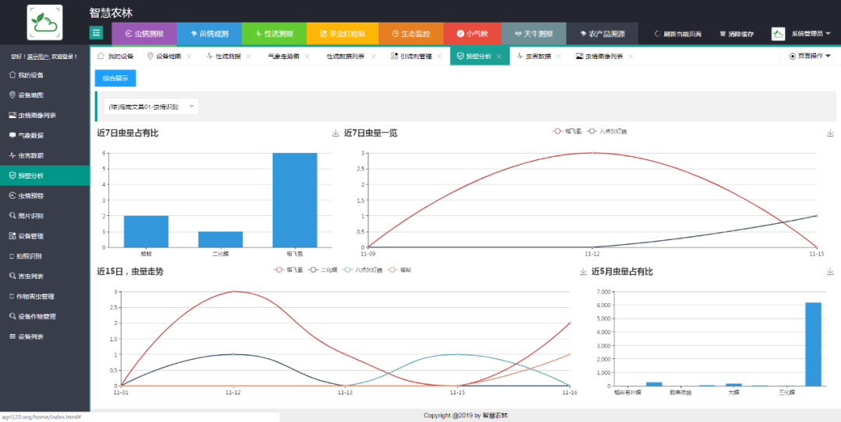Open 我的设备 in the left sidebar

44,75
